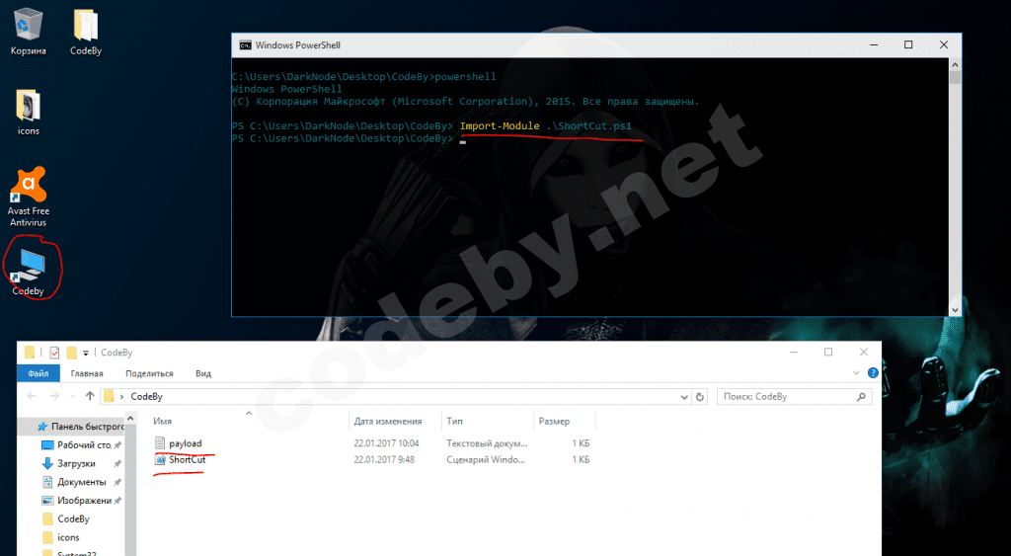
Task: Click the New folder quick access toolbar icon
Action: tap(71, 353)
